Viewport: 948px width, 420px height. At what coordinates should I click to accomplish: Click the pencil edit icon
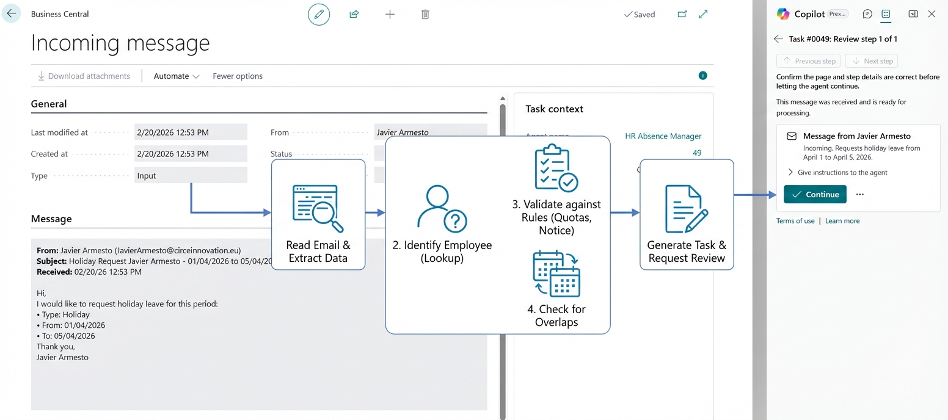pyautogui.click(x=318, y=14)
